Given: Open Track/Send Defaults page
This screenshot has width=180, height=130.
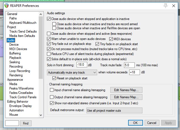Looking at the screenshot, I should [23, 31].
